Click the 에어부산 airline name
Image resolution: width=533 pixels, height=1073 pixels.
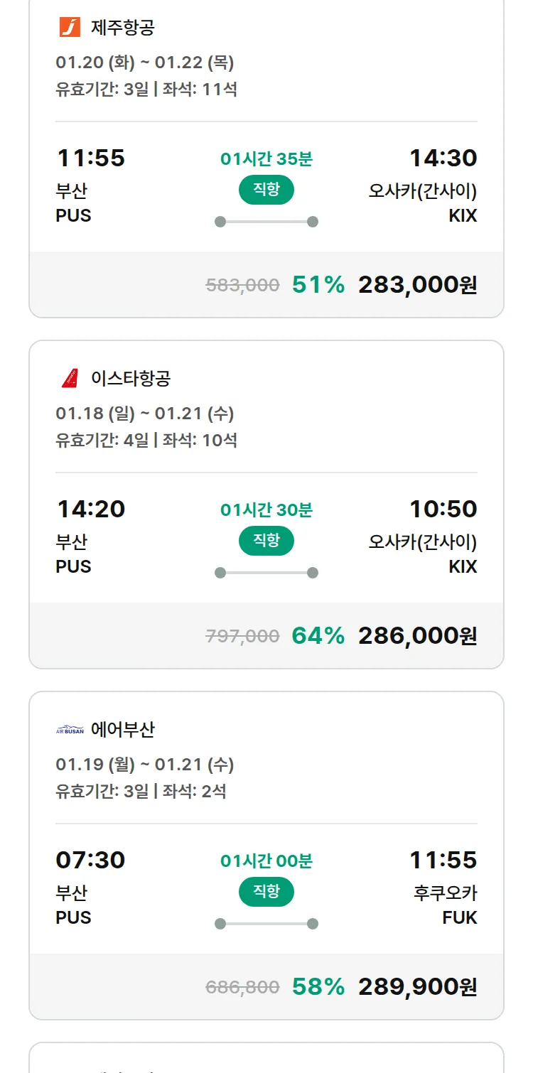[123, 730]
